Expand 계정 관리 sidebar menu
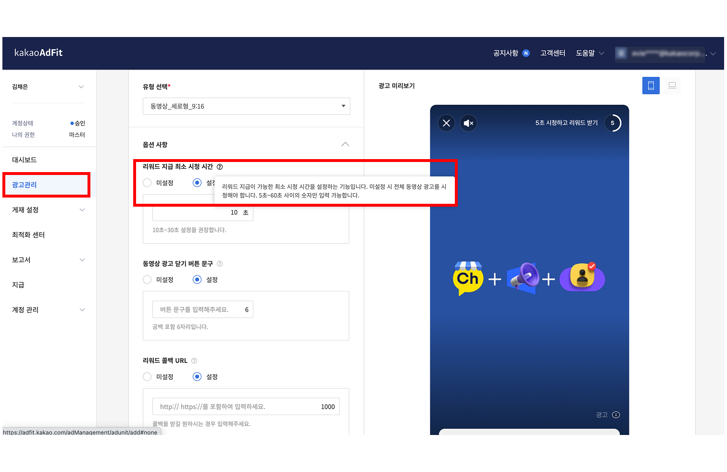The width and height of the screenshot is (727, 472). tap(48, 310)
